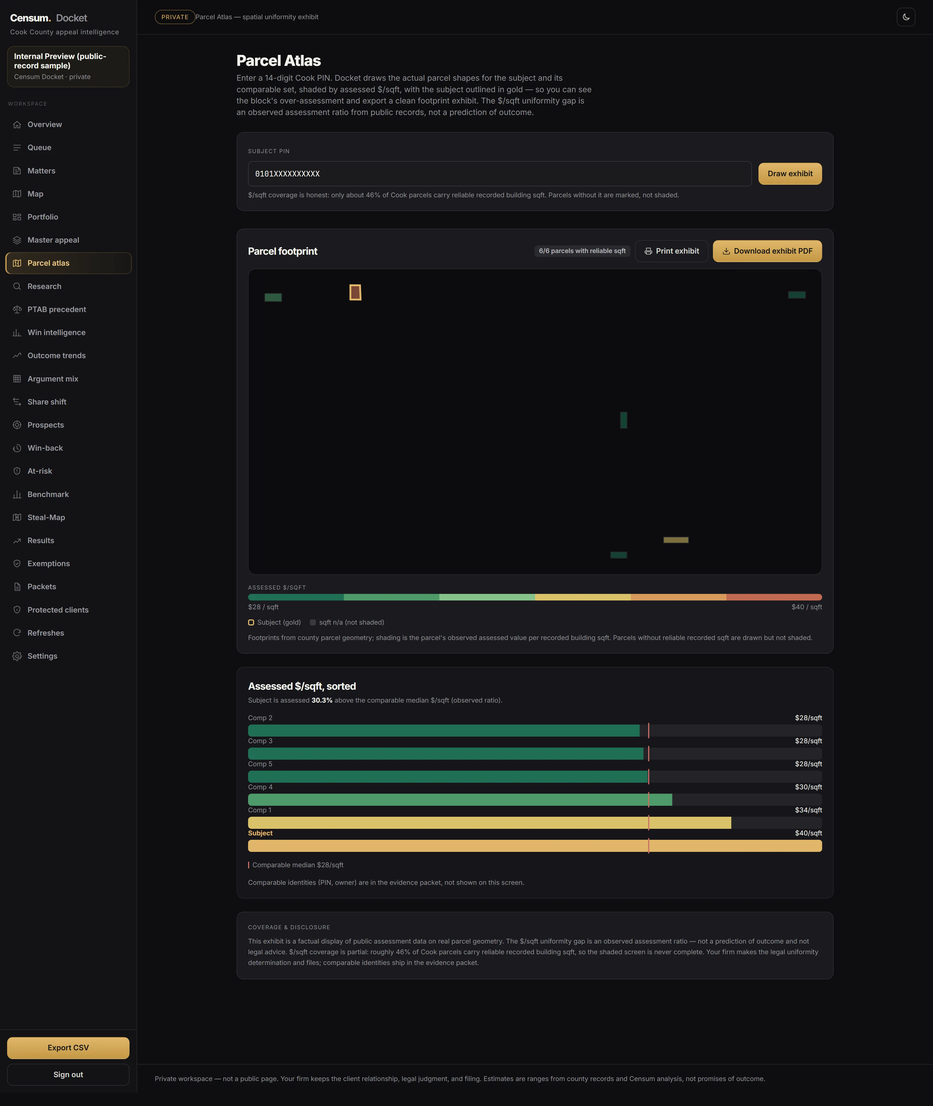Click the Prospects target icon
This screenshot has width=933, height=1106.
click(17, 425)
